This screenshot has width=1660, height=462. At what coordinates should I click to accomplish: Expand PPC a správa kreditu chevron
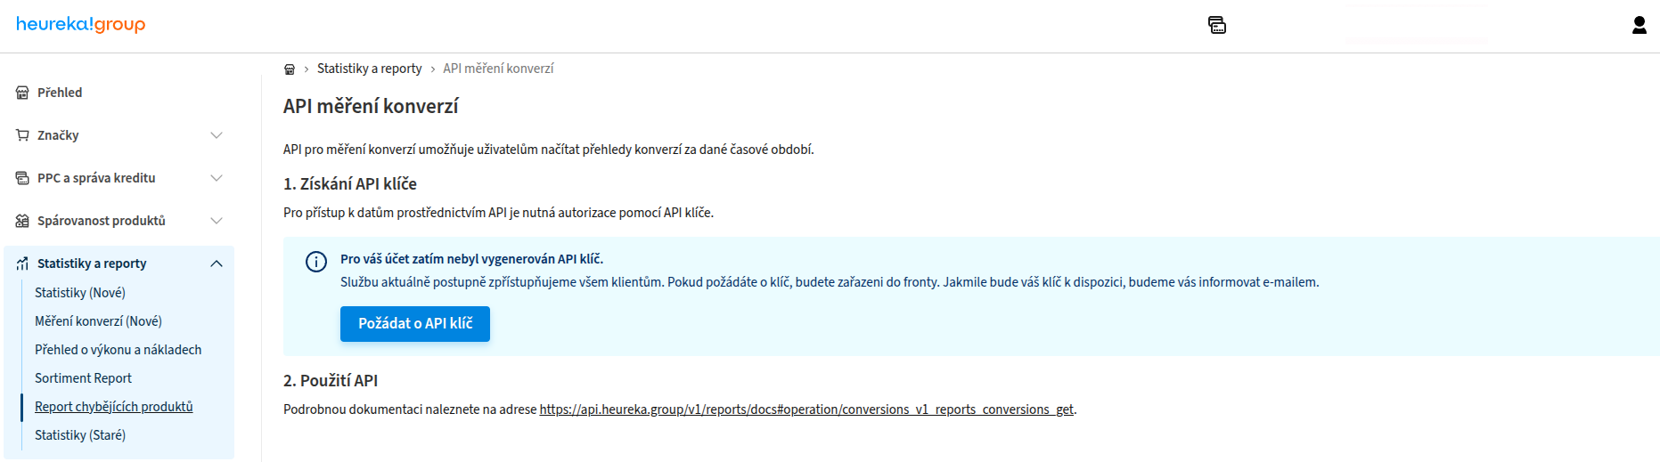(x=217, y=178)
